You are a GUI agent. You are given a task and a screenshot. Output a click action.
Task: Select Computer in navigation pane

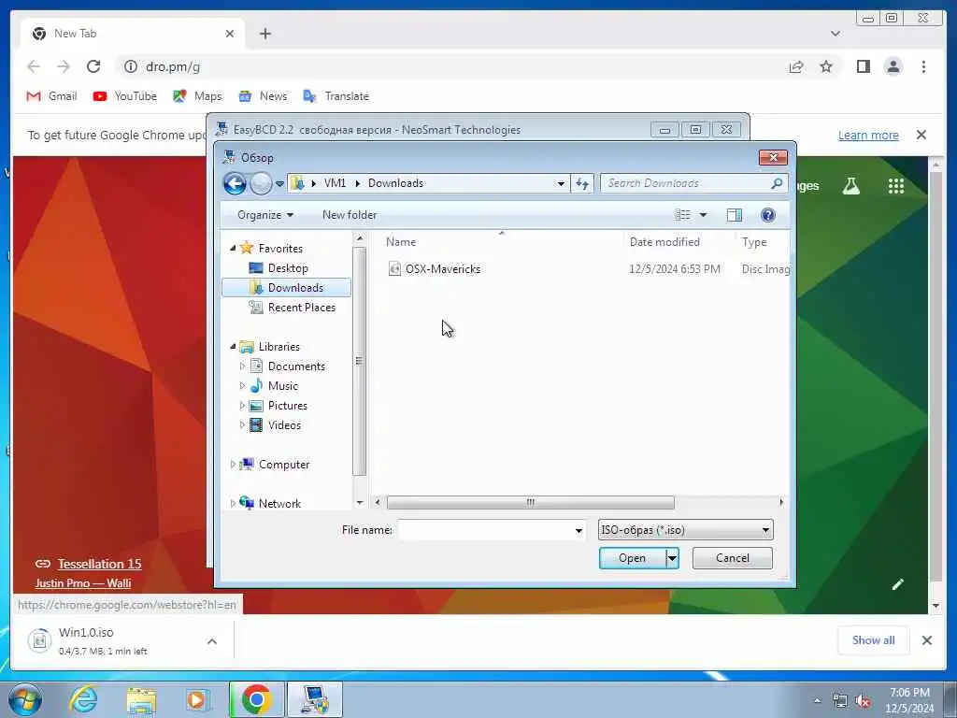click(x=284, y=464)
